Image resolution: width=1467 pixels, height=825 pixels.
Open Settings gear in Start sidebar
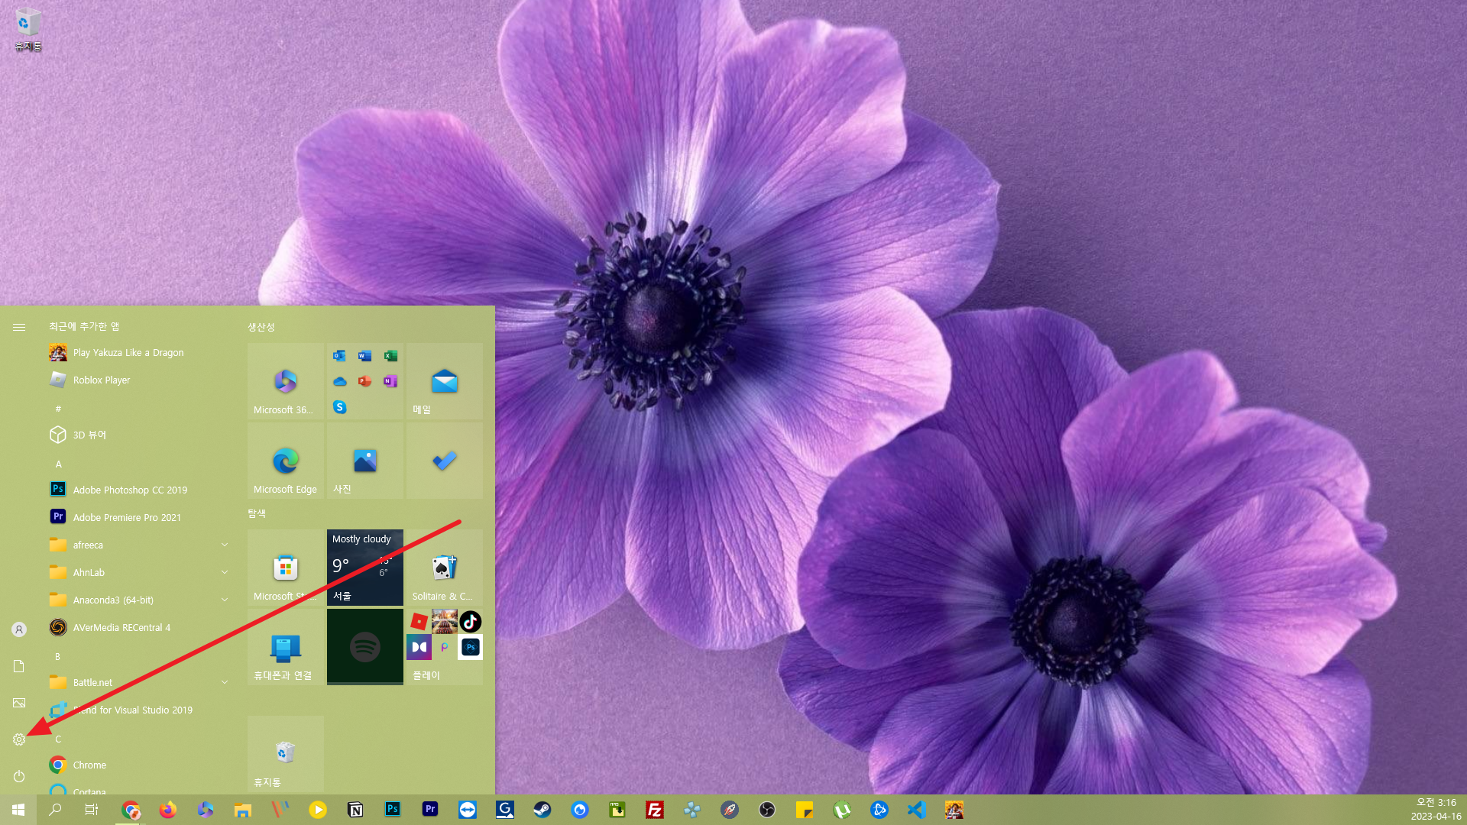(19, 739)
